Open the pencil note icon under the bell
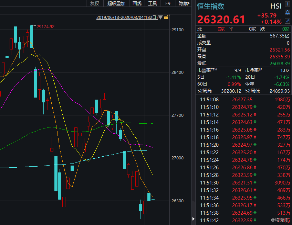Image resolution: width=292 pixels, height=225 pixels. click(x=288, y=21)
